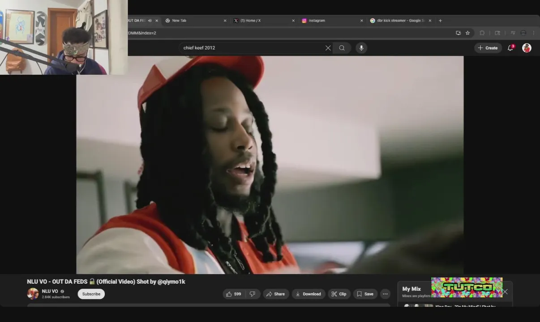
Task: Create a Clip of the video
Action: (x=339, y=294)
